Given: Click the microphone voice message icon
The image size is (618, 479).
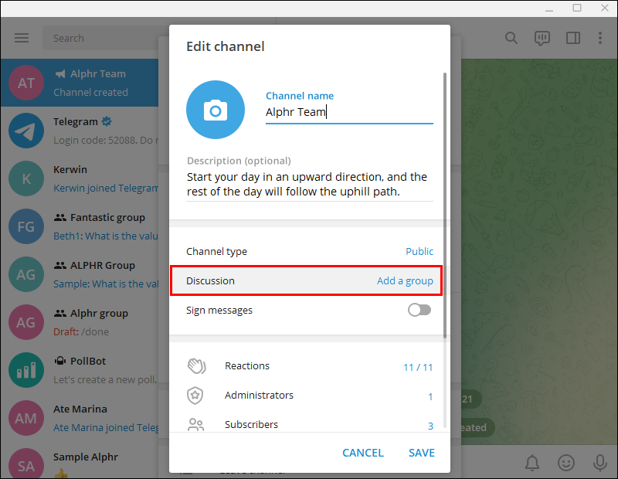Looking at the screenshot, I should (600, 463).
